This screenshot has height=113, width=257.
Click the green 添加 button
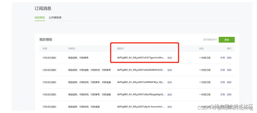click(x=226, y=40)
